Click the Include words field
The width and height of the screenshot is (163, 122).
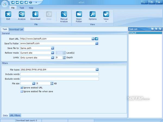[59, 74]
